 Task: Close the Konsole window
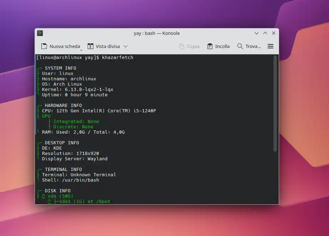coord(274,33)
